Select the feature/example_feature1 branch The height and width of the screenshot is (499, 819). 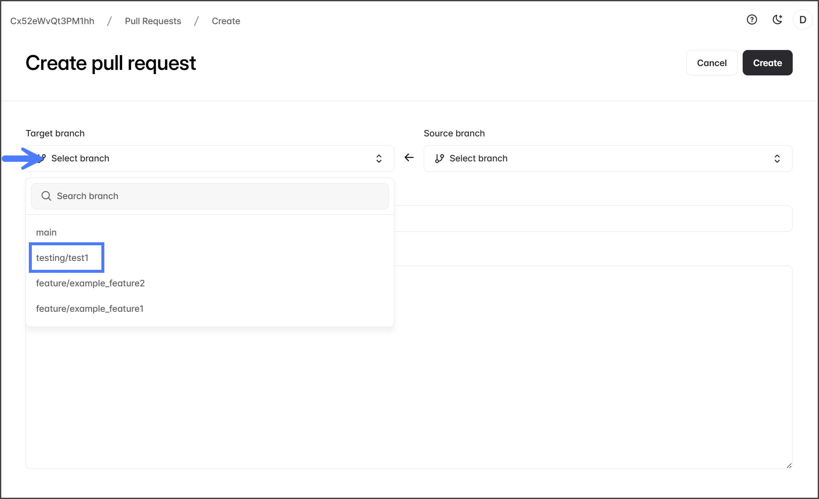click(90, 308)
